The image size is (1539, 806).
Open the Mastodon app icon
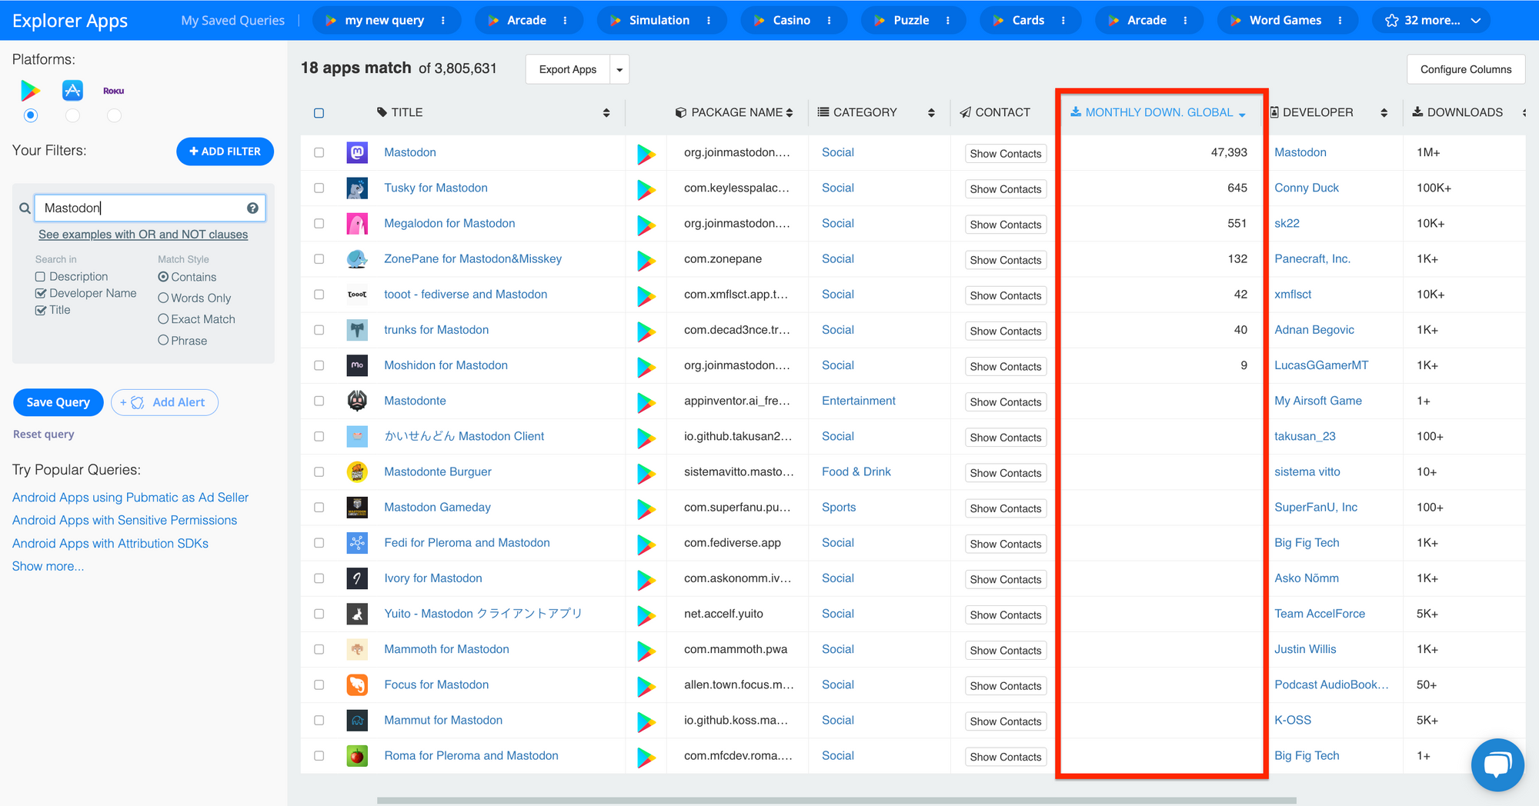pos(357,152)
